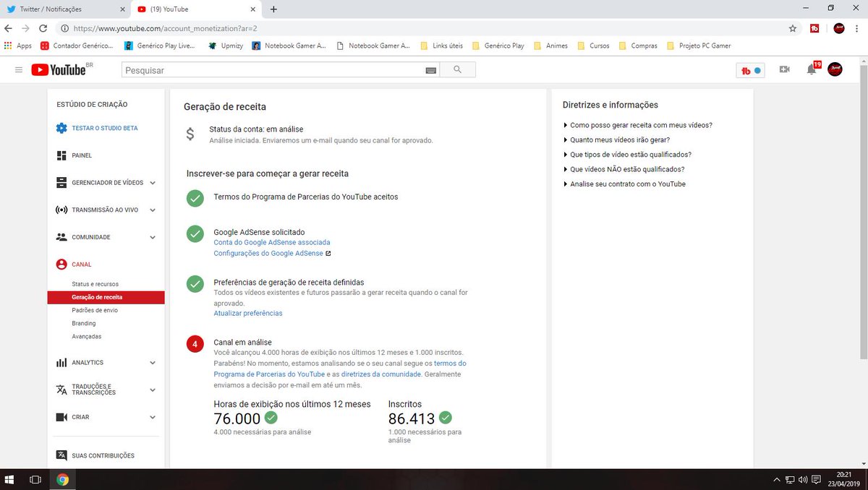
Task: Expand Criar section chevron
Action: coord(153,417)
